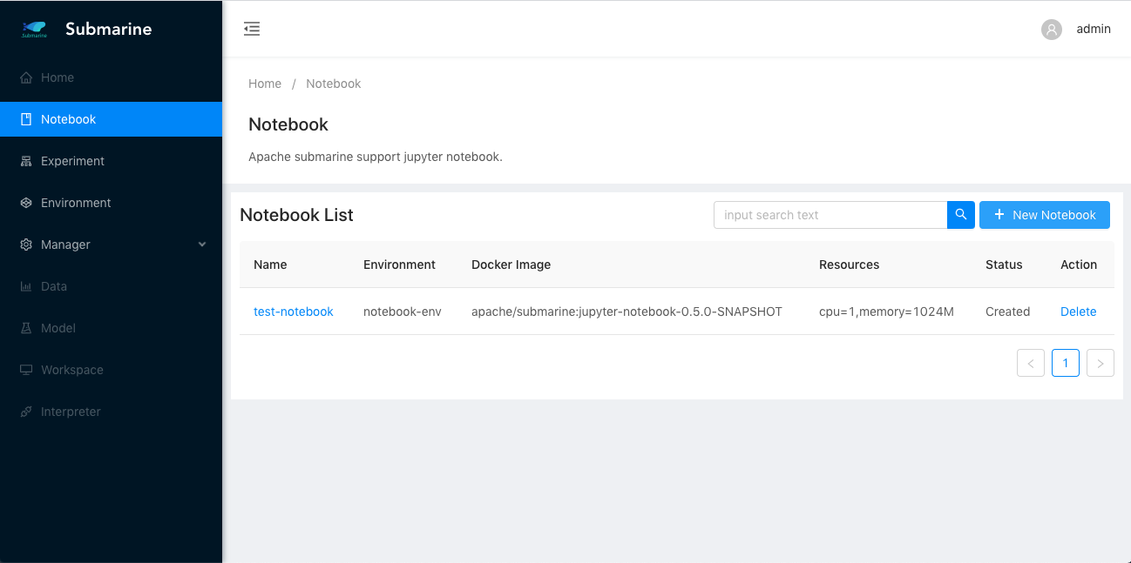Click the Submarine logo icon

[x=35, y=30]
